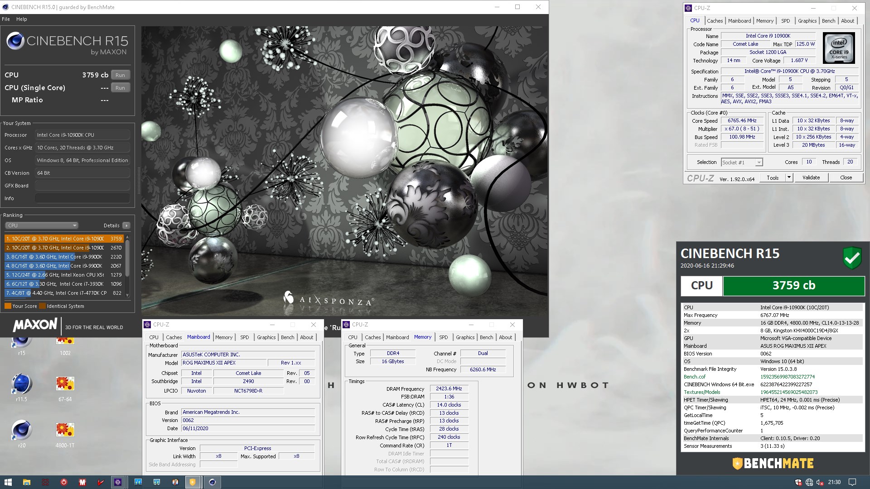
Task: Open the About tab in top-right CPU-Z
Action: coord(847,21)
